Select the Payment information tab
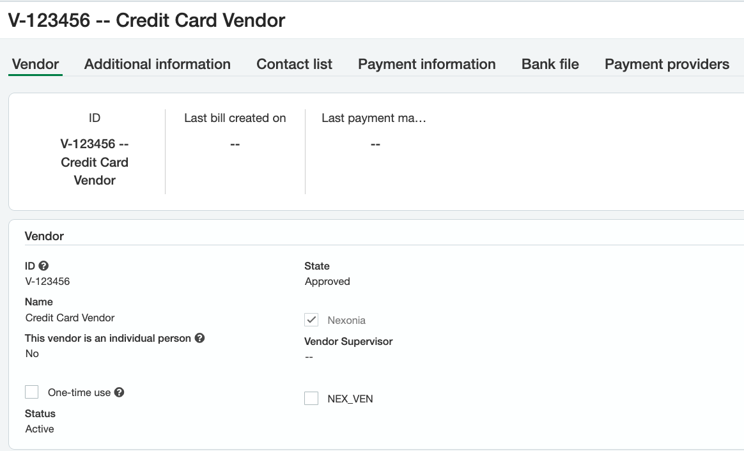 pyautogui.click(x=427, y=65)
